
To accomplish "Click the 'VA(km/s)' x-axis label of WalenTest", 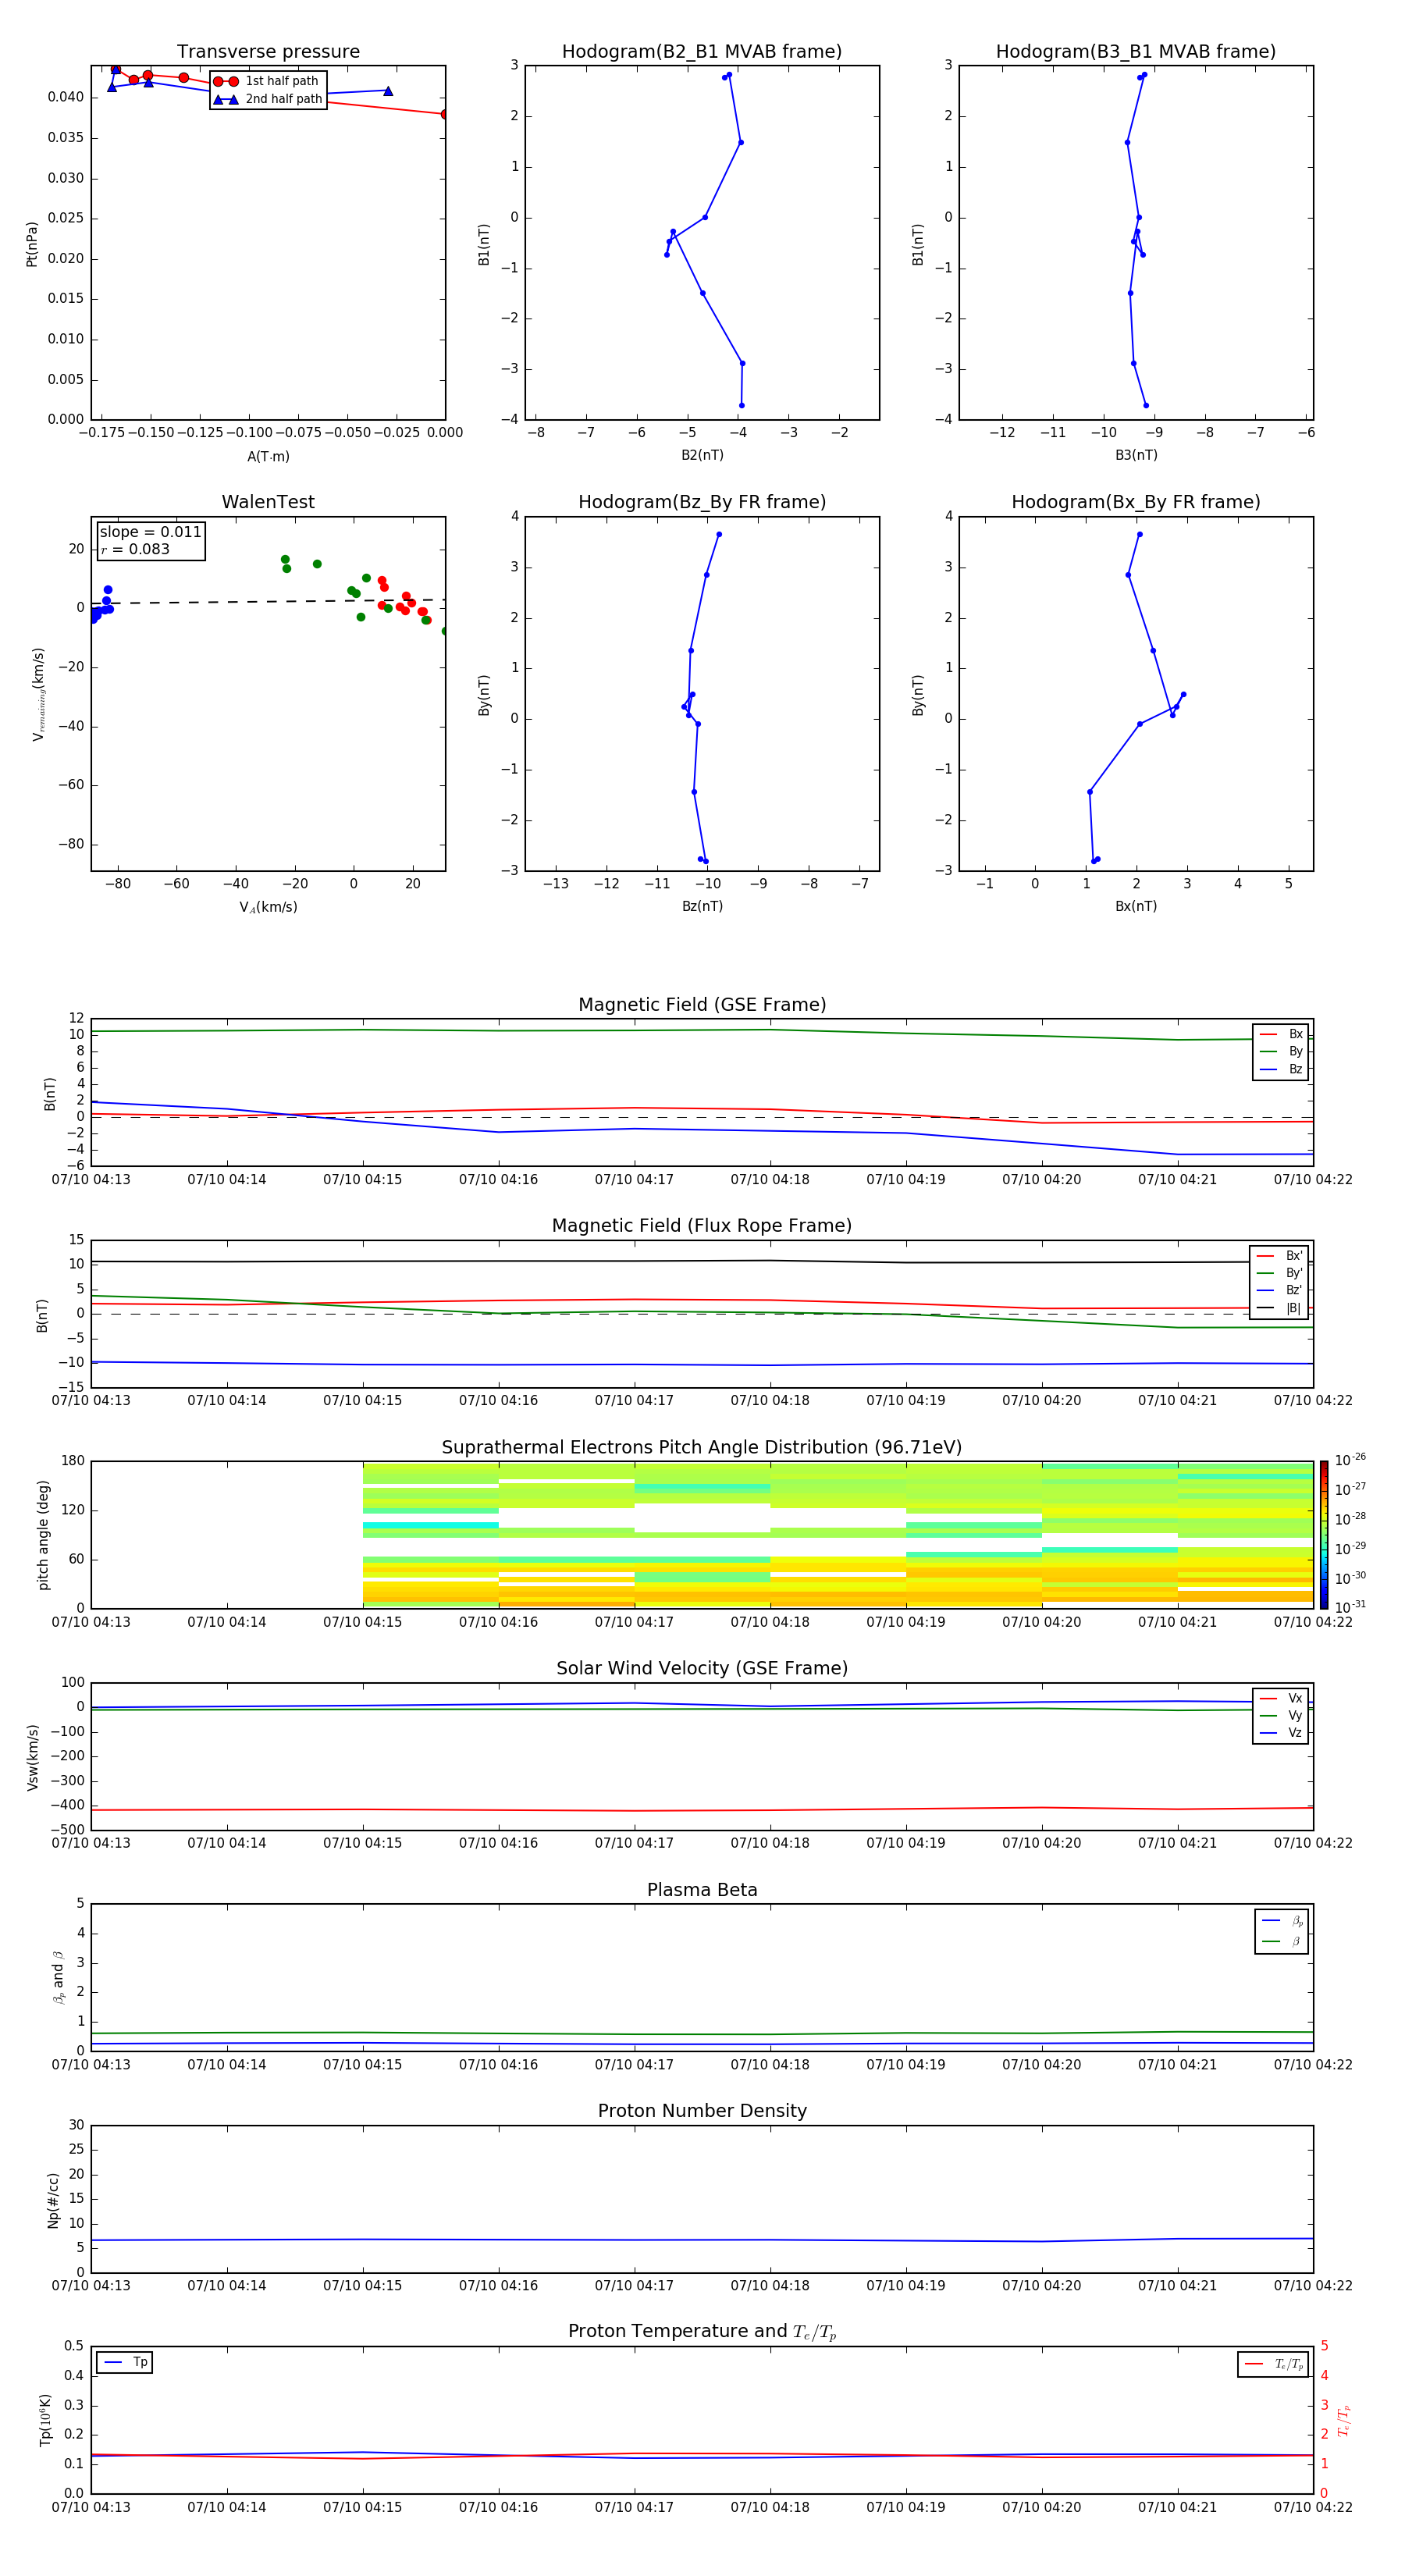I will [268, 907].
